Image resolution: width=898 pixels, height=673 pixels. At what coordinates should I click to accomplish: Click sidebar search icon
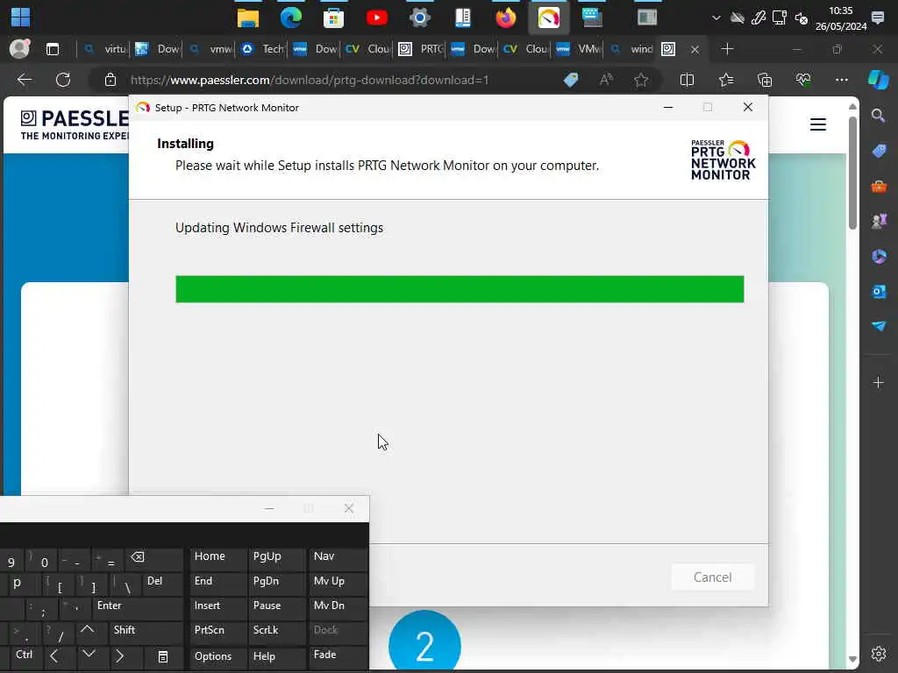pyautogui.click(x=878, y=117)
